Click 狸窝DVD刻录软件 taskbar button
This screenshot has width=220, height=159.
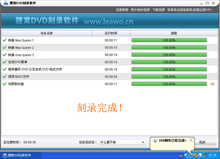click(x=21, y=155)
